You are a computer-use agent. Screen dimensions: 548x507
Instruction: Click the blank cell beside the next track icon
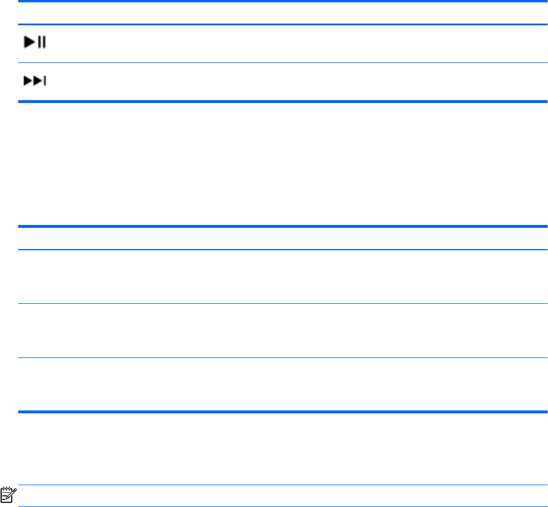297,82
